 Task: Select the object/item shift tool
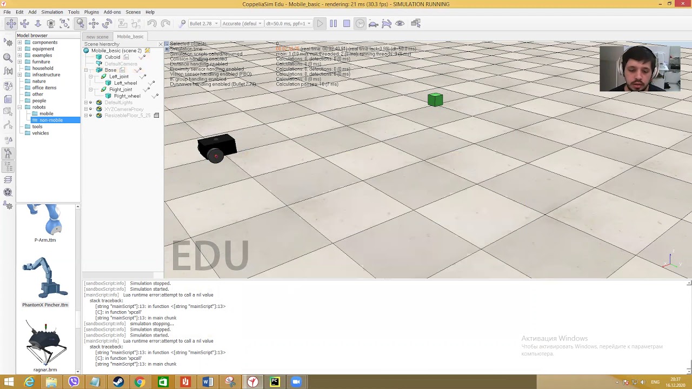click(94, 23)
